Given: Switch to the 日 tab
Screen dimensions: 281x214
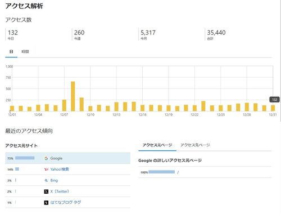Looking at the screenshot, I should coord(11,52).
